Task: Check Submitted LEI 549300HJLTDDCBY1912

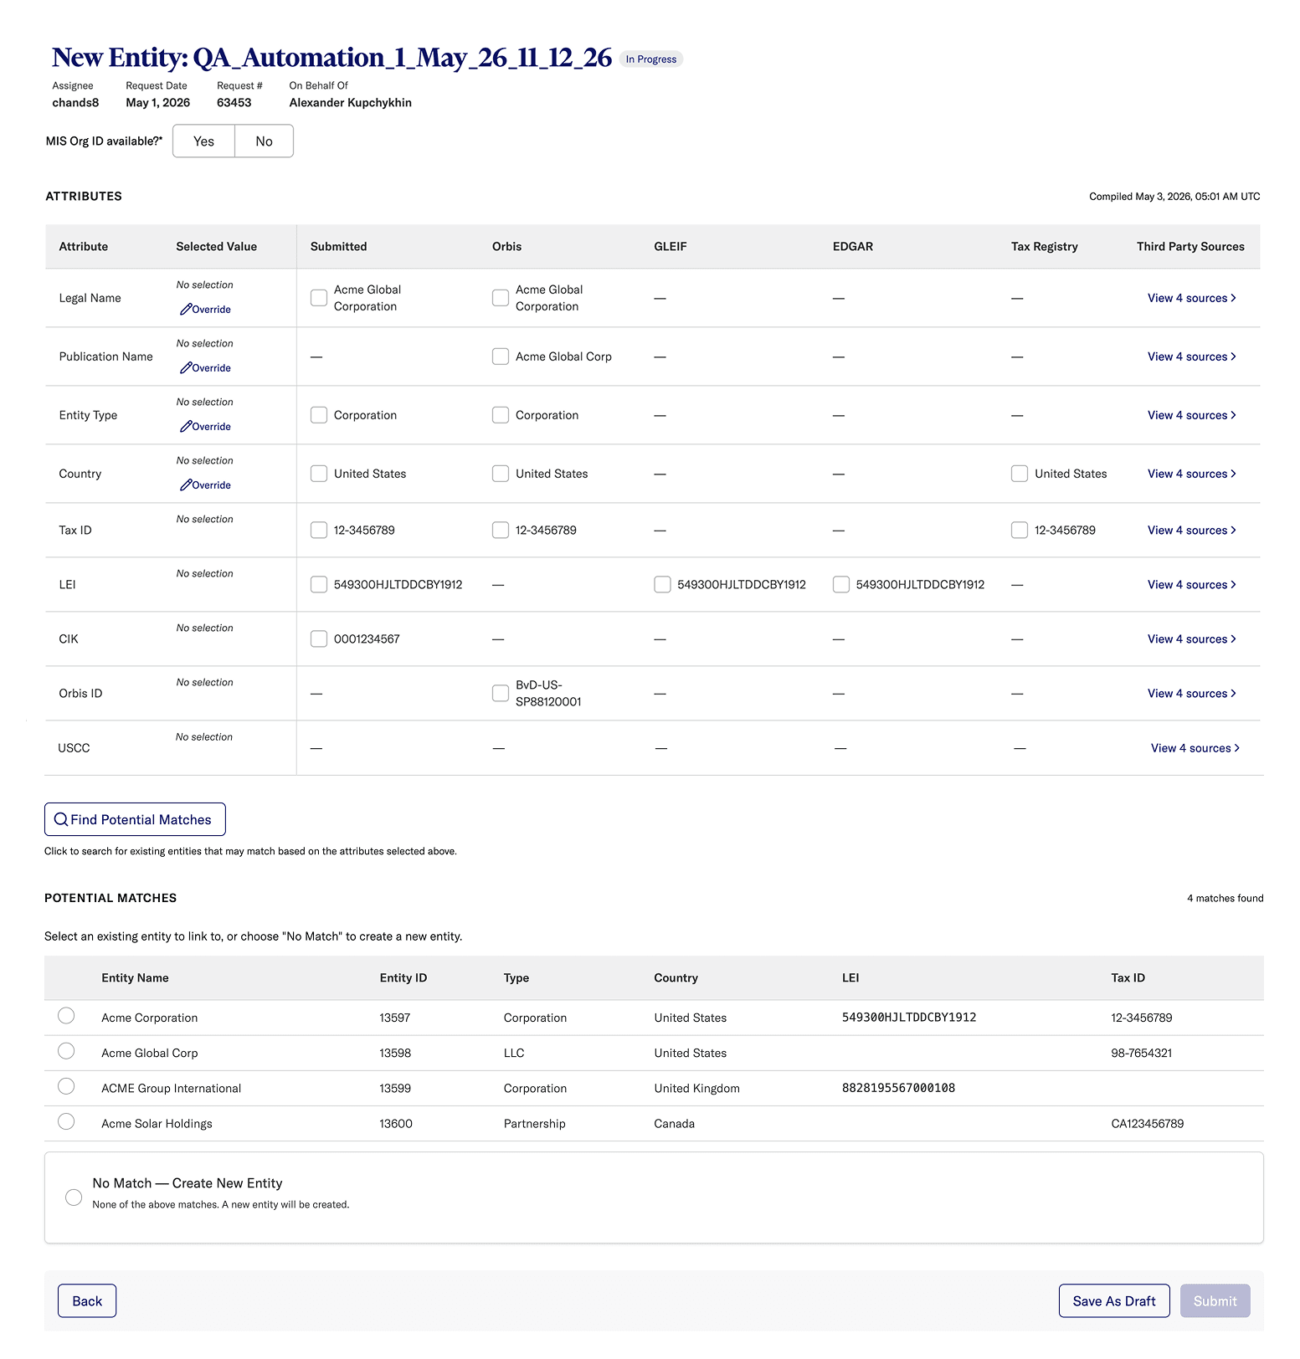Action: point(319,584)
